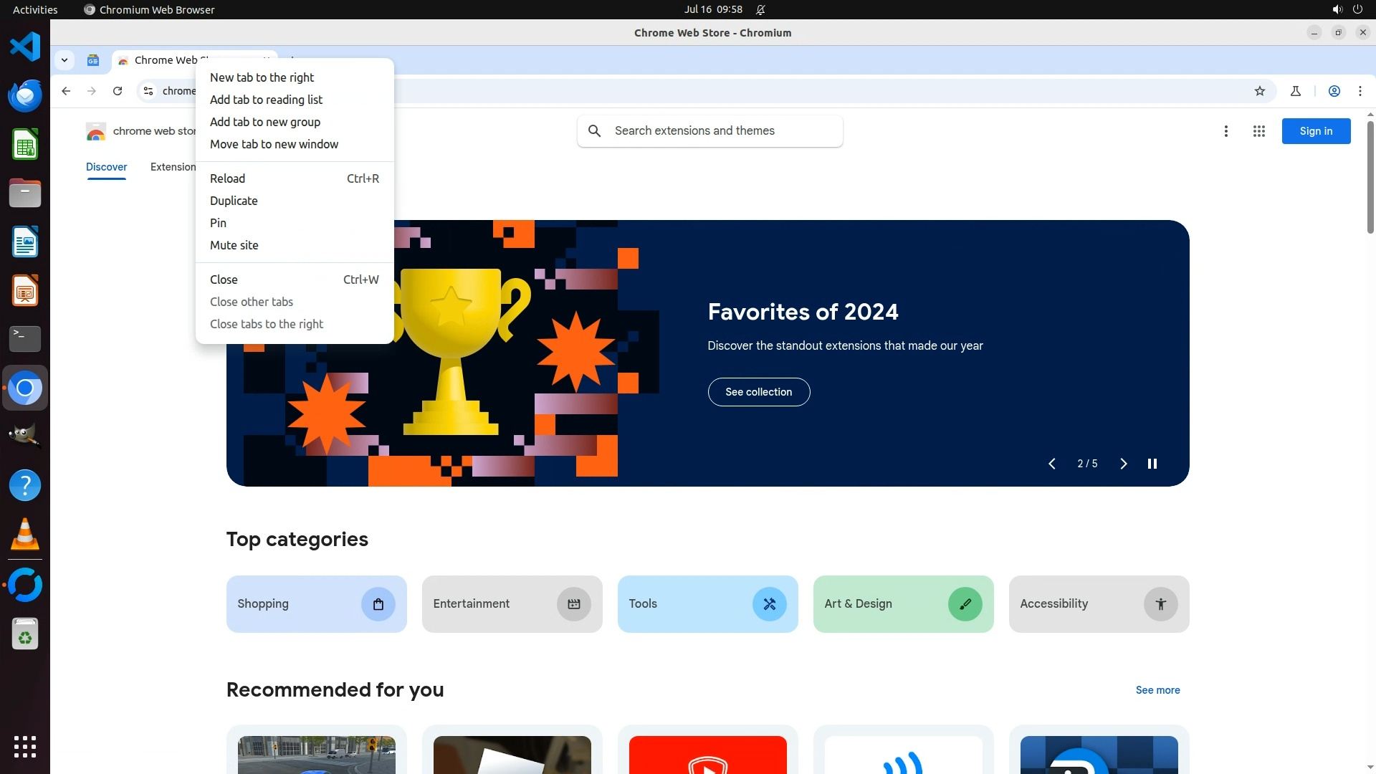This screenshot has height=774, width=1376.
Task: Bookmark this page with the star icon
Action: (1260, 91)
